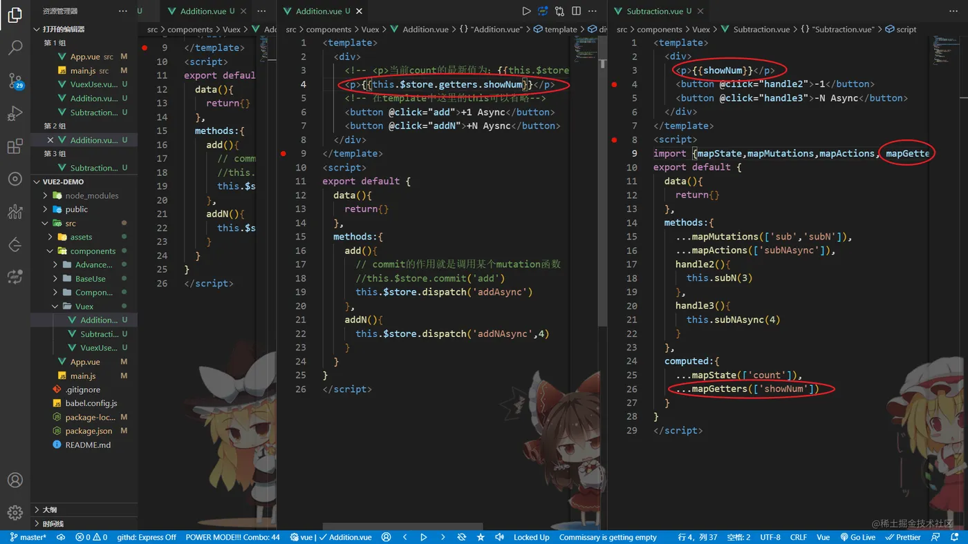Click the feedback icon in status bar

click(936, 537)
